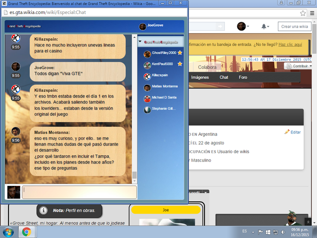The height and width of the screenshot is (238, 317).
Task: Click Haz clic aquí link in yellow banner
Action: pyautogui.click(x=290, y=45)
